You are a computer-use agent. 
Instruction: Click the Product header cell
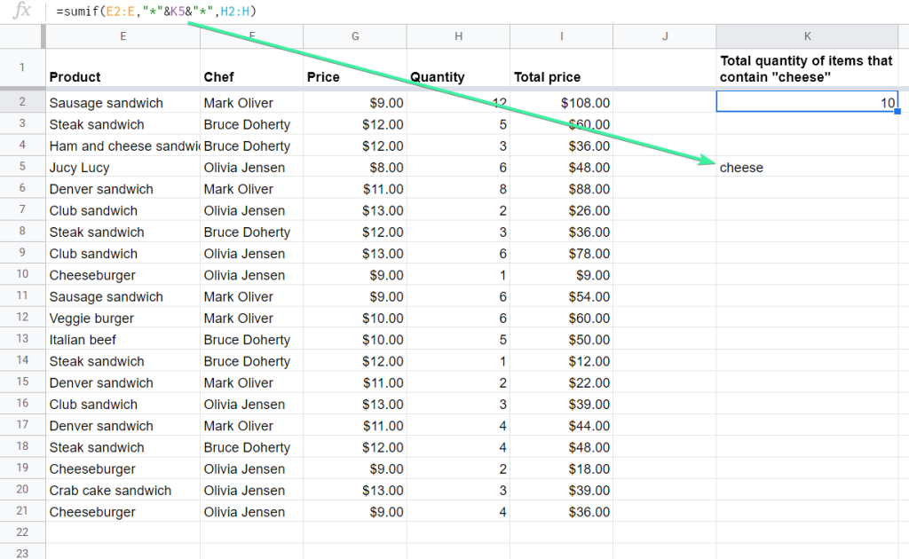[123, 67]
